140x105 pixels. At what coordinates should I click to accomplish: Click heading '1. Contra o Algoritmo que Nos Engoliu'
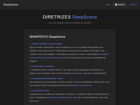coord(46,44)
